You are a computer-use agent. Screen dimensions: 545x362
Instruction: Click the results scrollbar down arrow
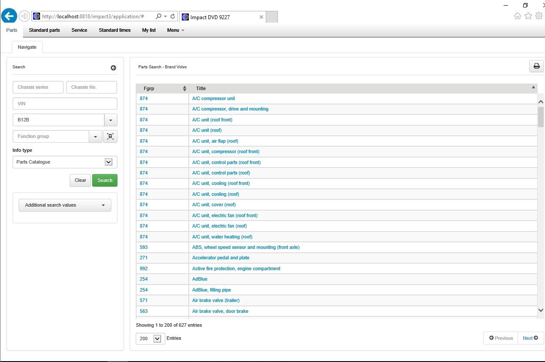point(541,310)
